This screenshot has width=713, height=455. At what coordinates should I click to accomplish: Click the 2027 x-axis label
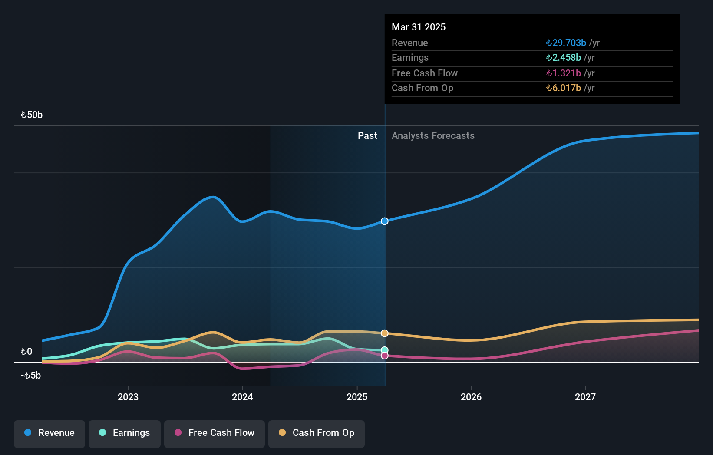tap(585, 397)
